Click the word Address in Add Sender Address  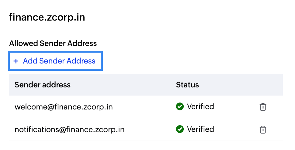[x=81, y=61]
